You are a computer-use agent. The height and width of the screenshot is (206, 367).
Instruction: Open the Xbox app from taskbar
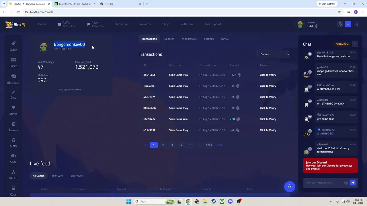(x=222, y=201)
